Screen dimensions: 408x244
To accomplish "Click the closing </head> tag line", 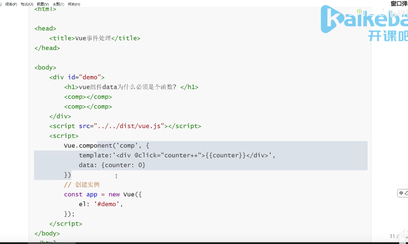I will (x=47, y=48).
